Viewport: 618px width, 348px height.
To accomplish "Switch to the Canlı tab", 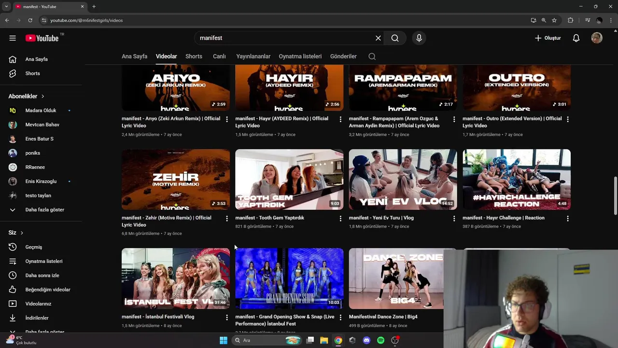I will point(219,57).
